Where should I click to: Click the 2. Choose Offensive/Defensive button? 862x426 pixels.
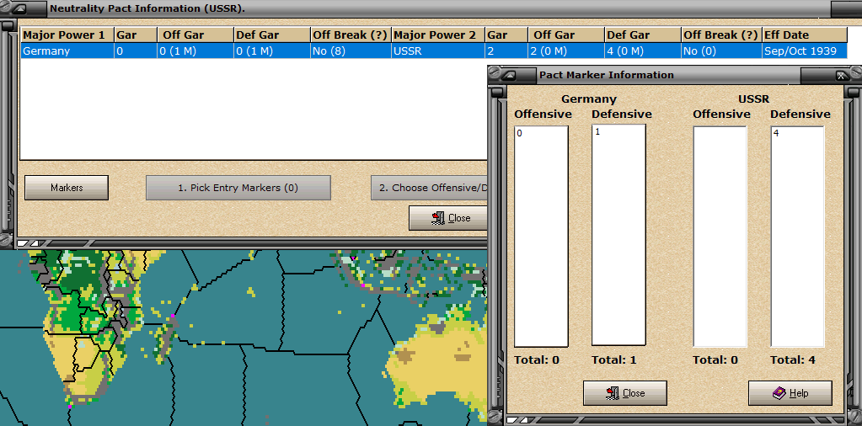[x=430, y=188]
